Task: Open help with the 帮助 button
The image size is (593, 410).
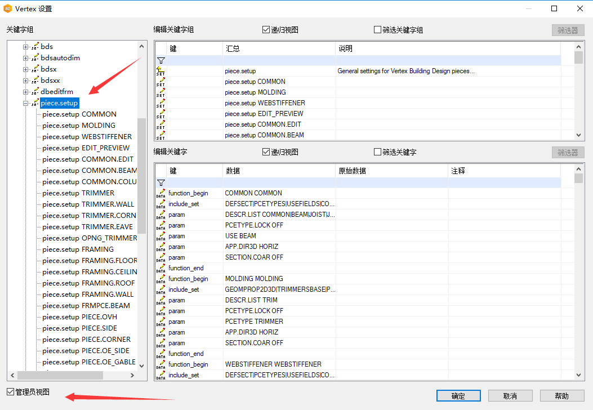Action: pos(562,396)
